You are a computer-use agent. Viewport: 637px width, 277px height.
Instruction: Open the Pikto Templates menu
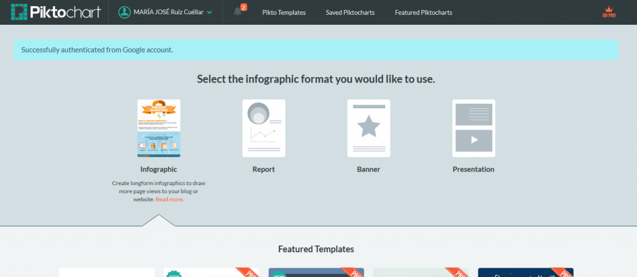[284, 12]
